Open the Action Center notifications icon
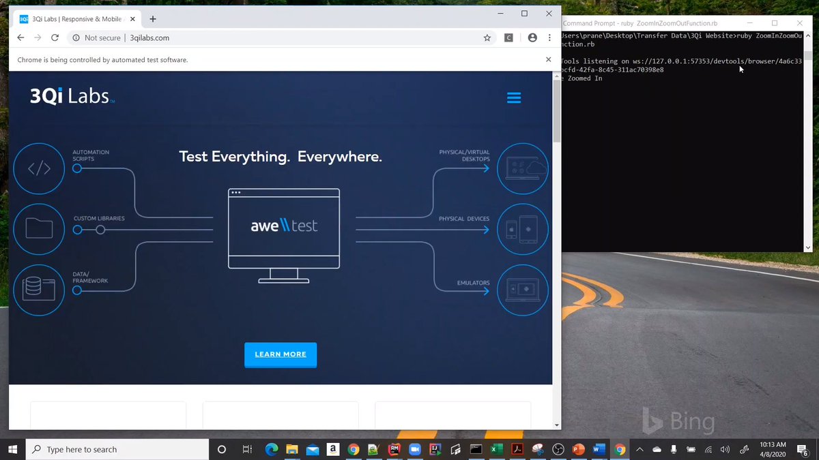819x460 pixels. point(803,449)
